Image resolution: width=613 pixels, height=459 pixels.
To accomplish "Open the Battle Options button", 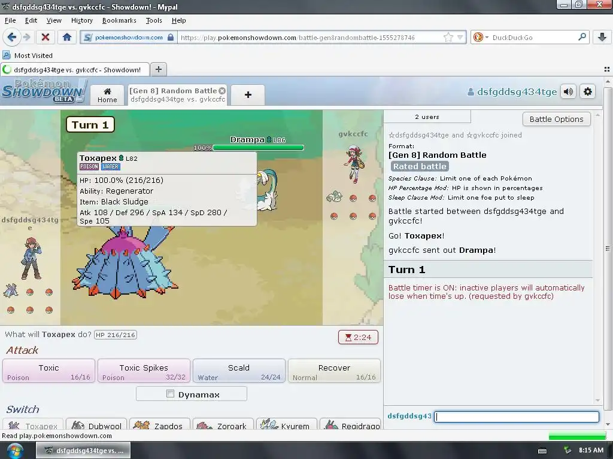I will click(556, 119).
